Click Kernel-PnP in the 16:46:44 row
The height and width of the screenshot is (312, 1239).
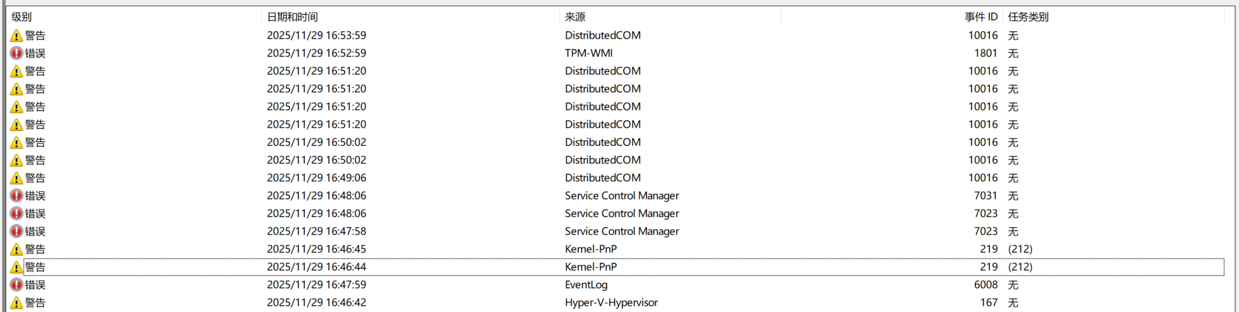pyautogui.click(x=591, y=267)
